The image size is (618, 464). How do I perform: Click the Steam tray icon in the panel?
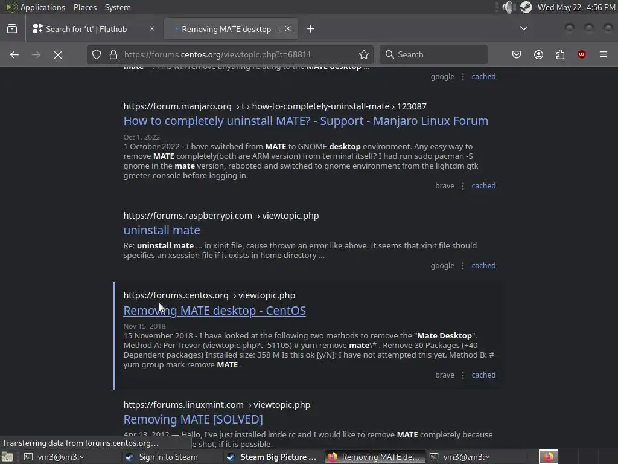coord(526,7)
